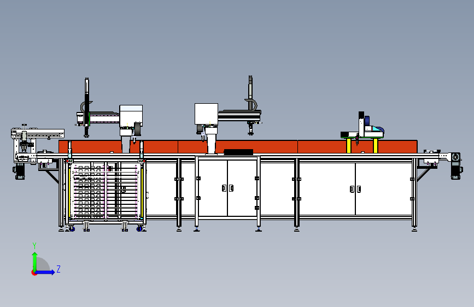Select the middle orange cover panel
The height and width of the screenshot is (307, 474).
[238, 146]
